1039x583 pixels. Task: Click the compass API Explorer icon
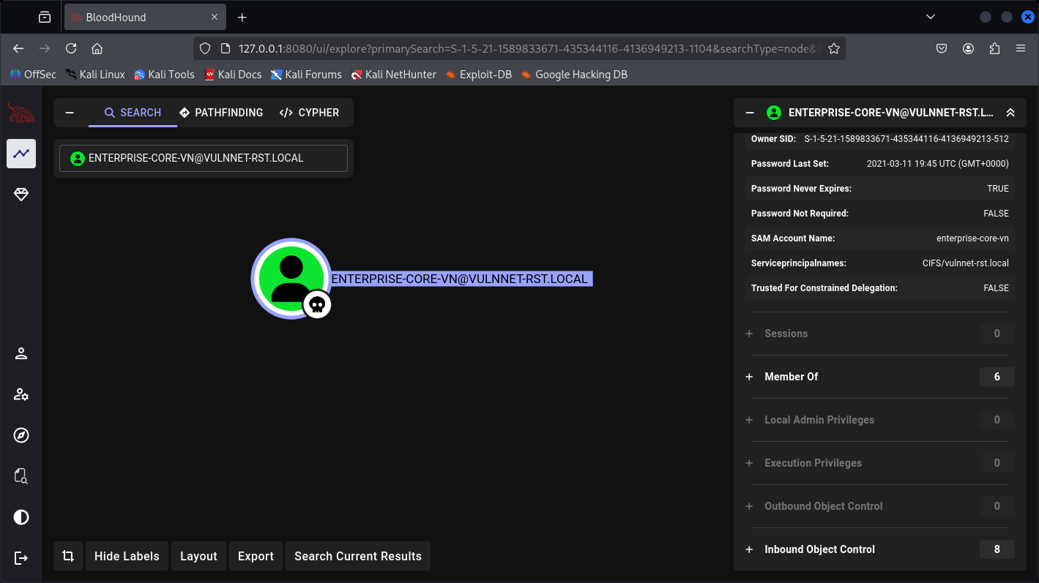21,436
